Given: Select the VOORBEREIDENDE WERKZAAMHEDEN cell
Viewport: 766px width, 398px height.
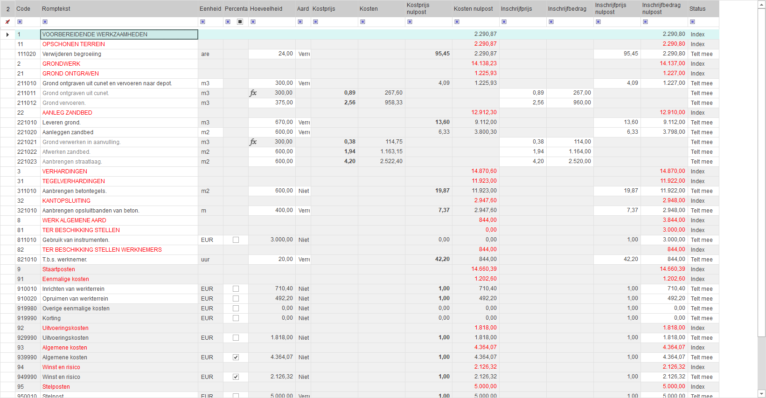Looking at the screenshot, I should click(x=119, y=34).
